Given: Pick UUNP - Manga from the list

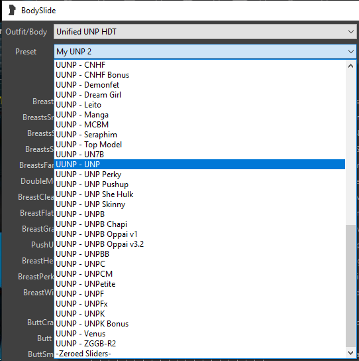Looking at the screenshot, I should point(199,115).
